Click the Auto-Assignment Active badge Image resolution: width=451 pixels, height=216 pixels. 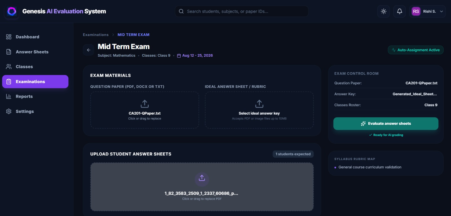[415, 50]
